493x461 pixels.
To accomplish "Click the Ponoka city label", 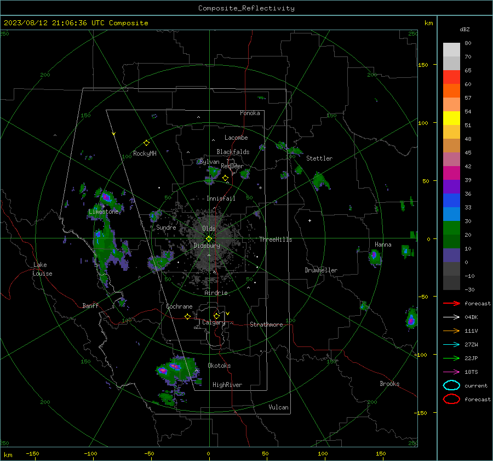I will click(250, 113).
